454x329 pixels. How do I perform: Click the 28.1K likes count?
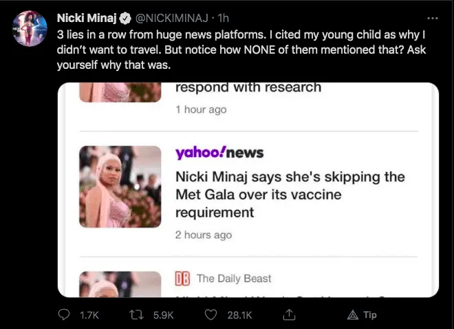pyautogui.click(x=240, y=315)
